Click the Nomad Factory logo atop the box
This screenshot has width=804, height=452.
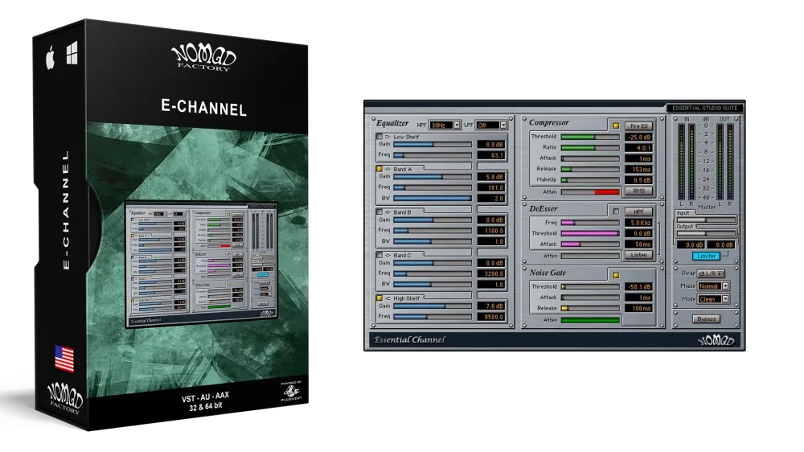[203, 57]
